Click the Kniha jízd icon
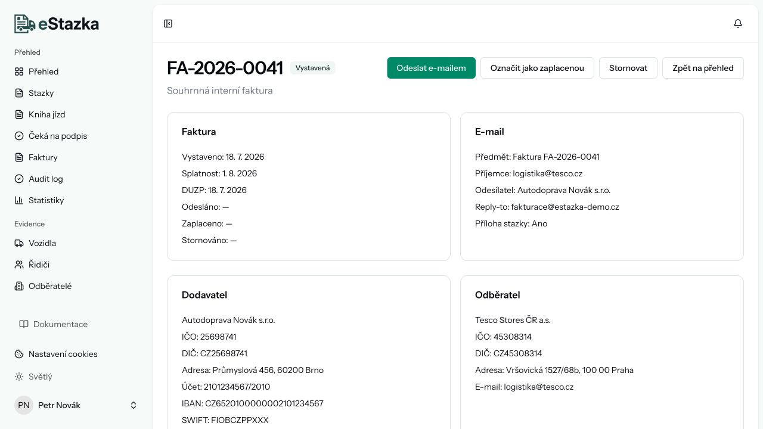This screenshot has width=763, height=429. point(18,114)
